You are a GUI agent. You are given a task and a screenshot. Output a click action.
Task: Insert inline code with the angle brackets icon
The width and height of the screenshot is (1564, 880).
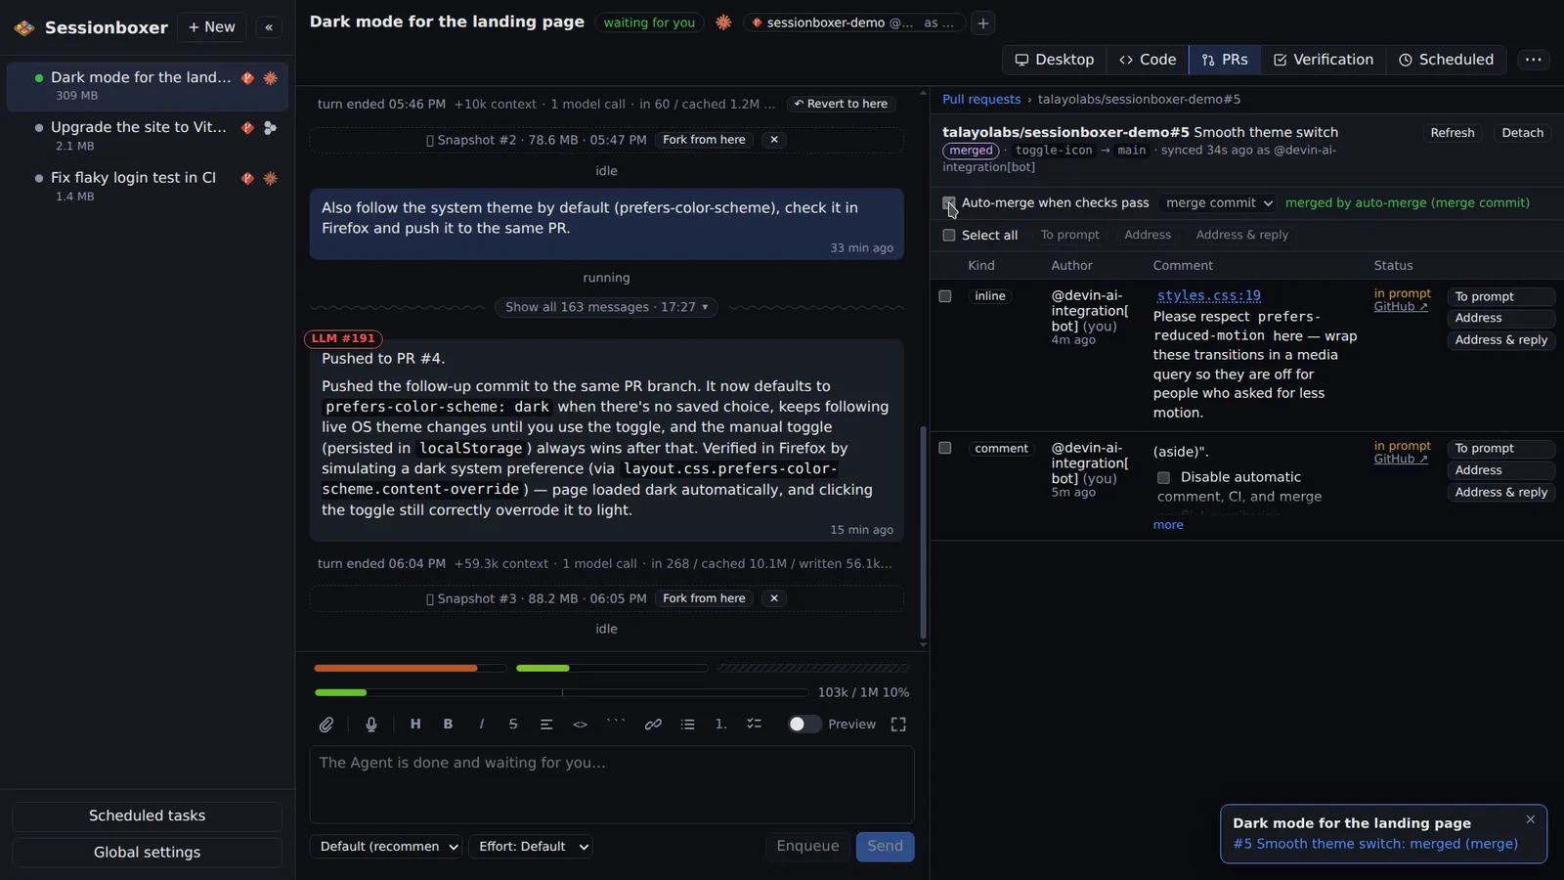(x=580, y=725)
